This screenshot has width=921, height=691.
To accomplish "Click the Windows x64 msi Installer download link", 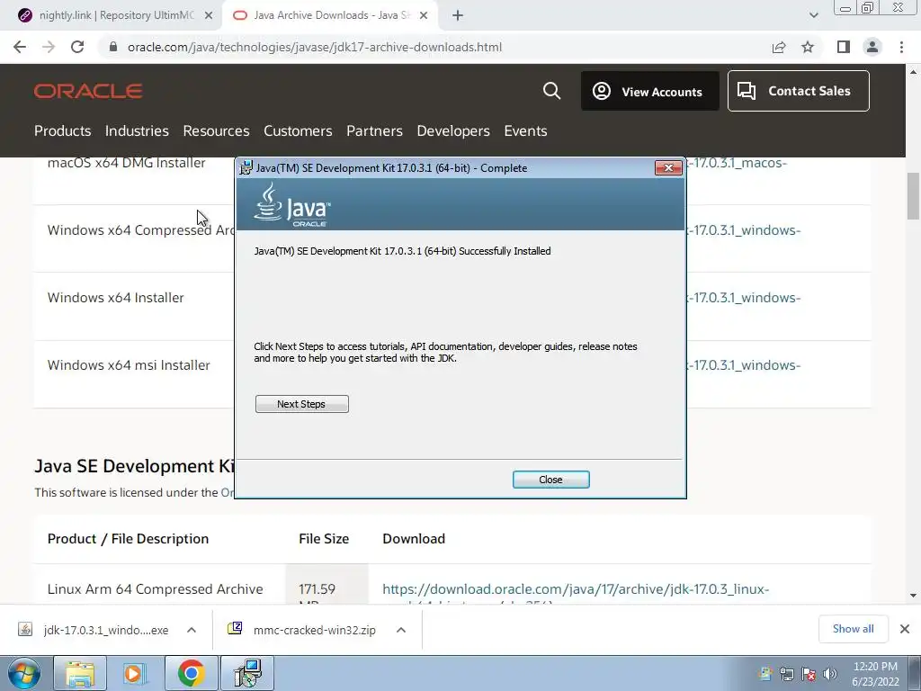I will [744, 365].
